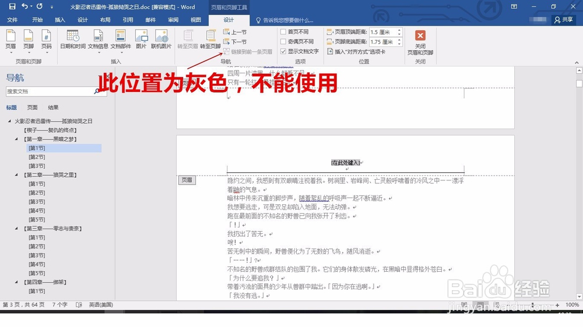Collapse the ribbon with the chevron
The width and height of the screenshot is (583, 327).
click(577, 62)
